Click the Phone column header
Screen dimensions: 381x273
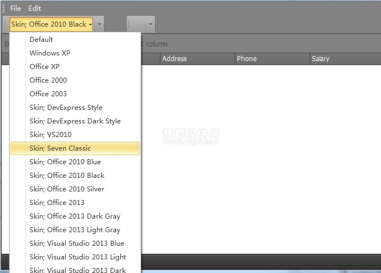coord(272,59)
